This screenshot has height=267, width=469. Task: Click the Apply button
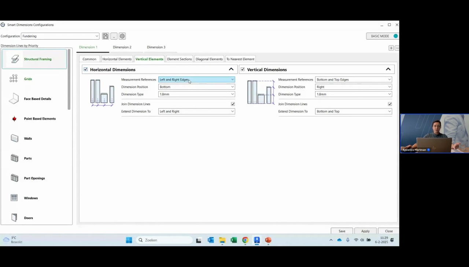tap(365, 231)
